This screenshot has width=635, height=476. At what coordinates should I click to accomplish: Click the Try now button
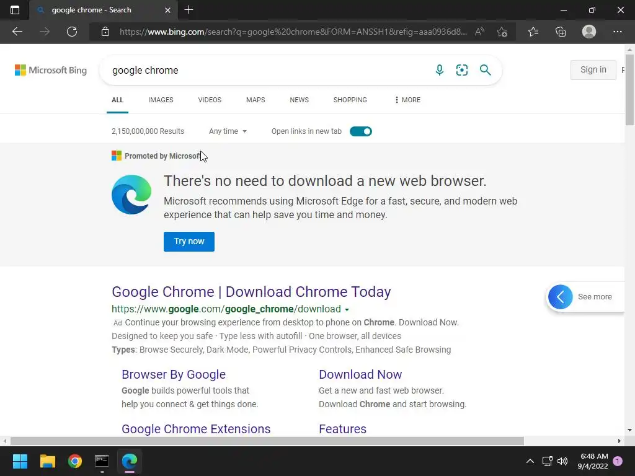(x=189, y=242)
